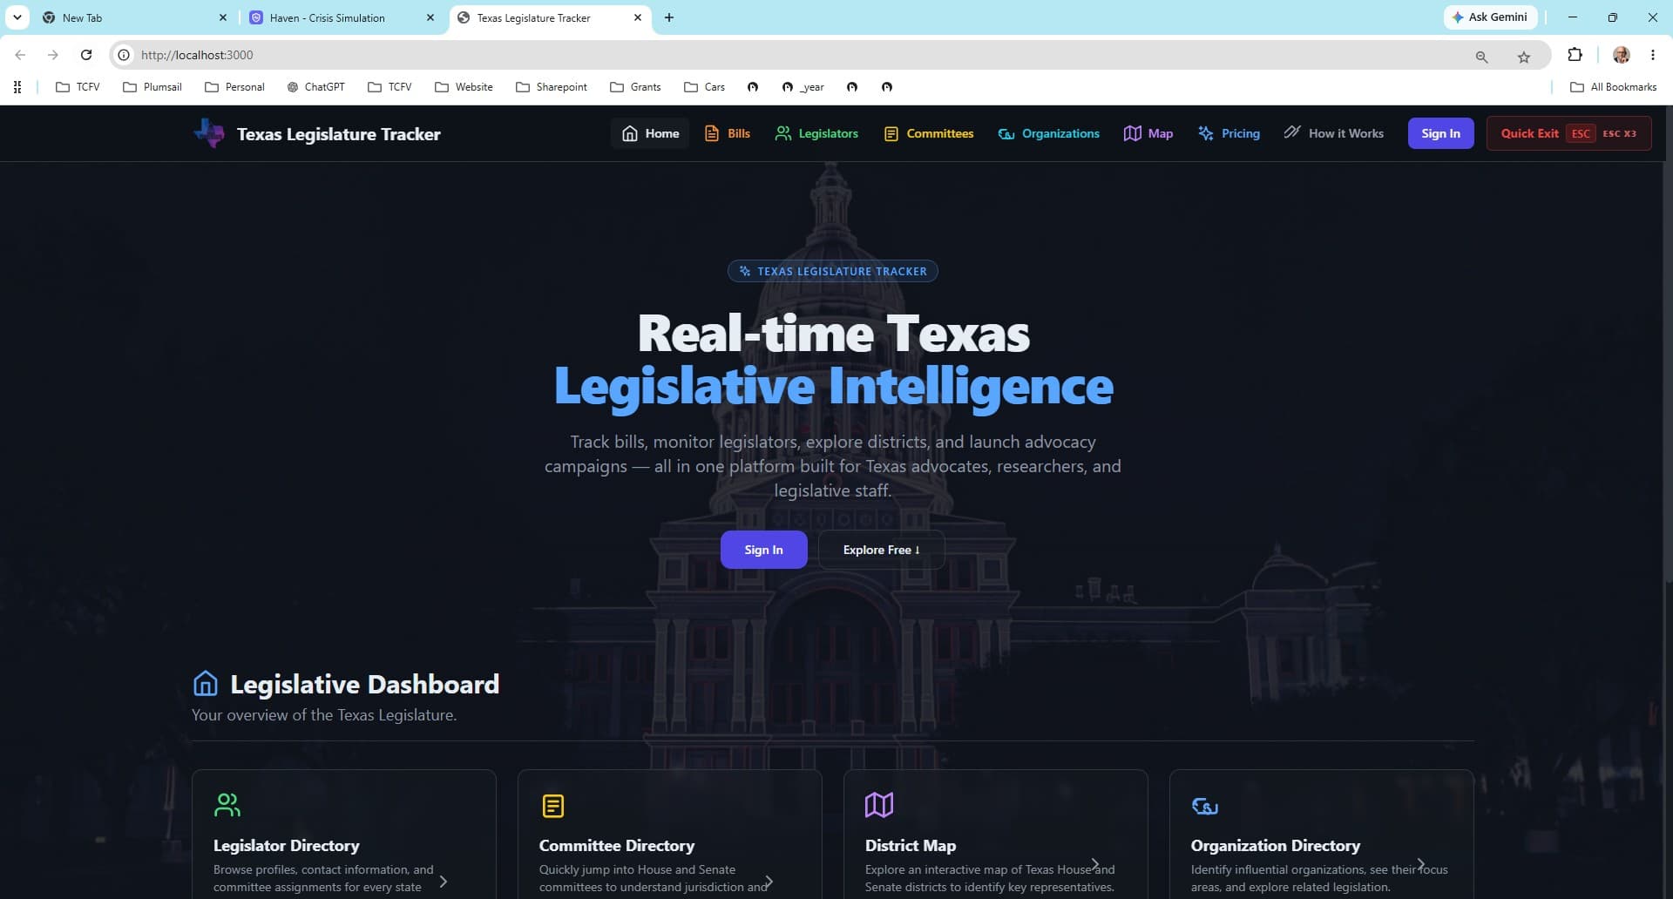The width and height of the screenshot is (1673, 899).
Task: Click the Explore Free button
Action: tap(881, 550)
